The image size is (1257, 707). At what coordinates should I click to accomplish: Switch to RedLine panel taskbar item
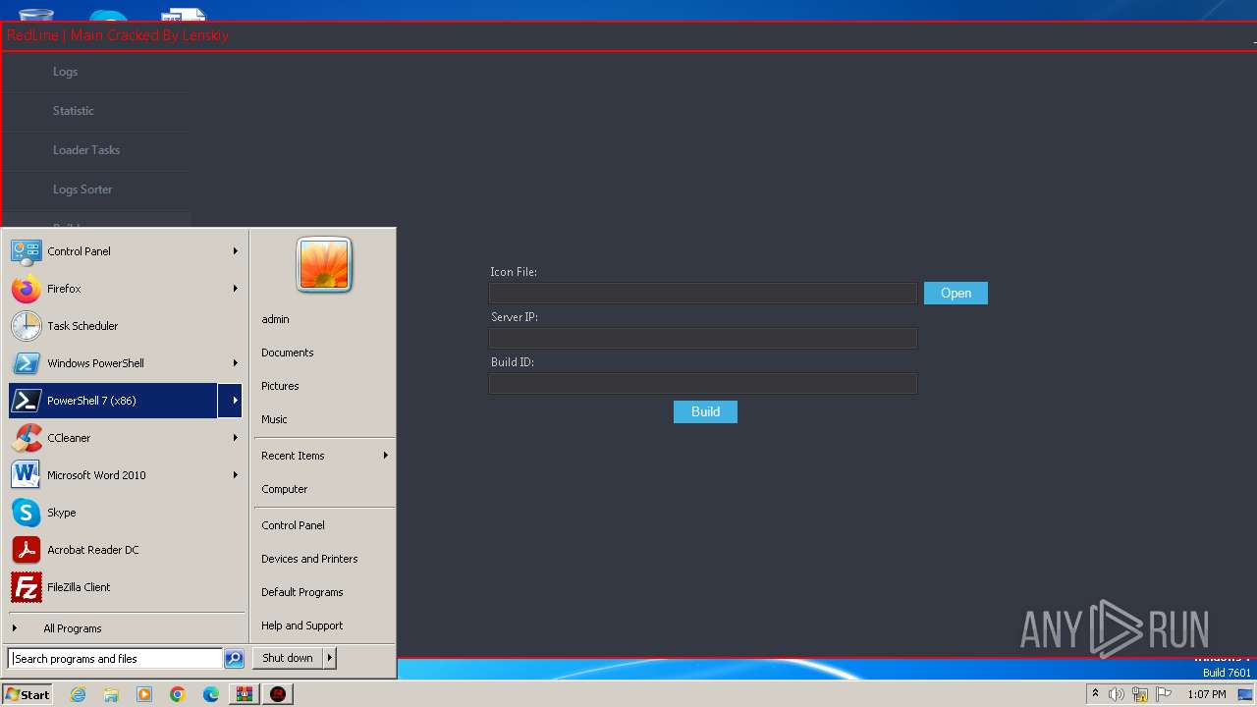(279, 694)
